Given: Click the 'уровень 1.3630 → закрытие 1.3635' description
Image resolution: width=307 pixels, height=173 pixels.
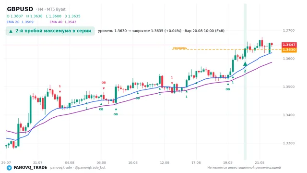Looking at the screenshot, I should pos(161,31).
